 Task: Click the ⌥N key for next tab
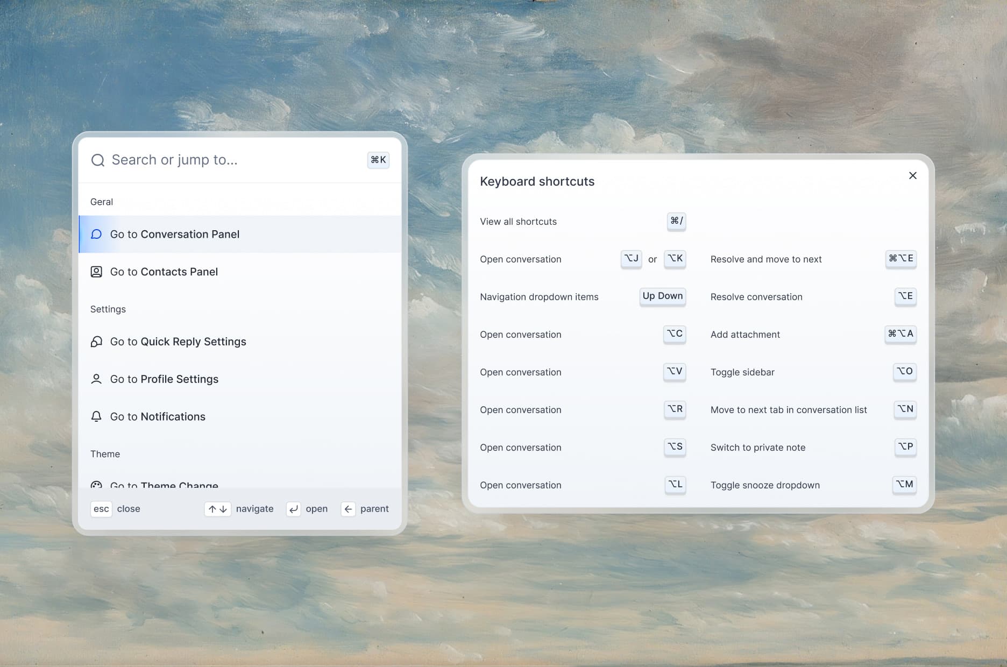click(x=905, y=409)
